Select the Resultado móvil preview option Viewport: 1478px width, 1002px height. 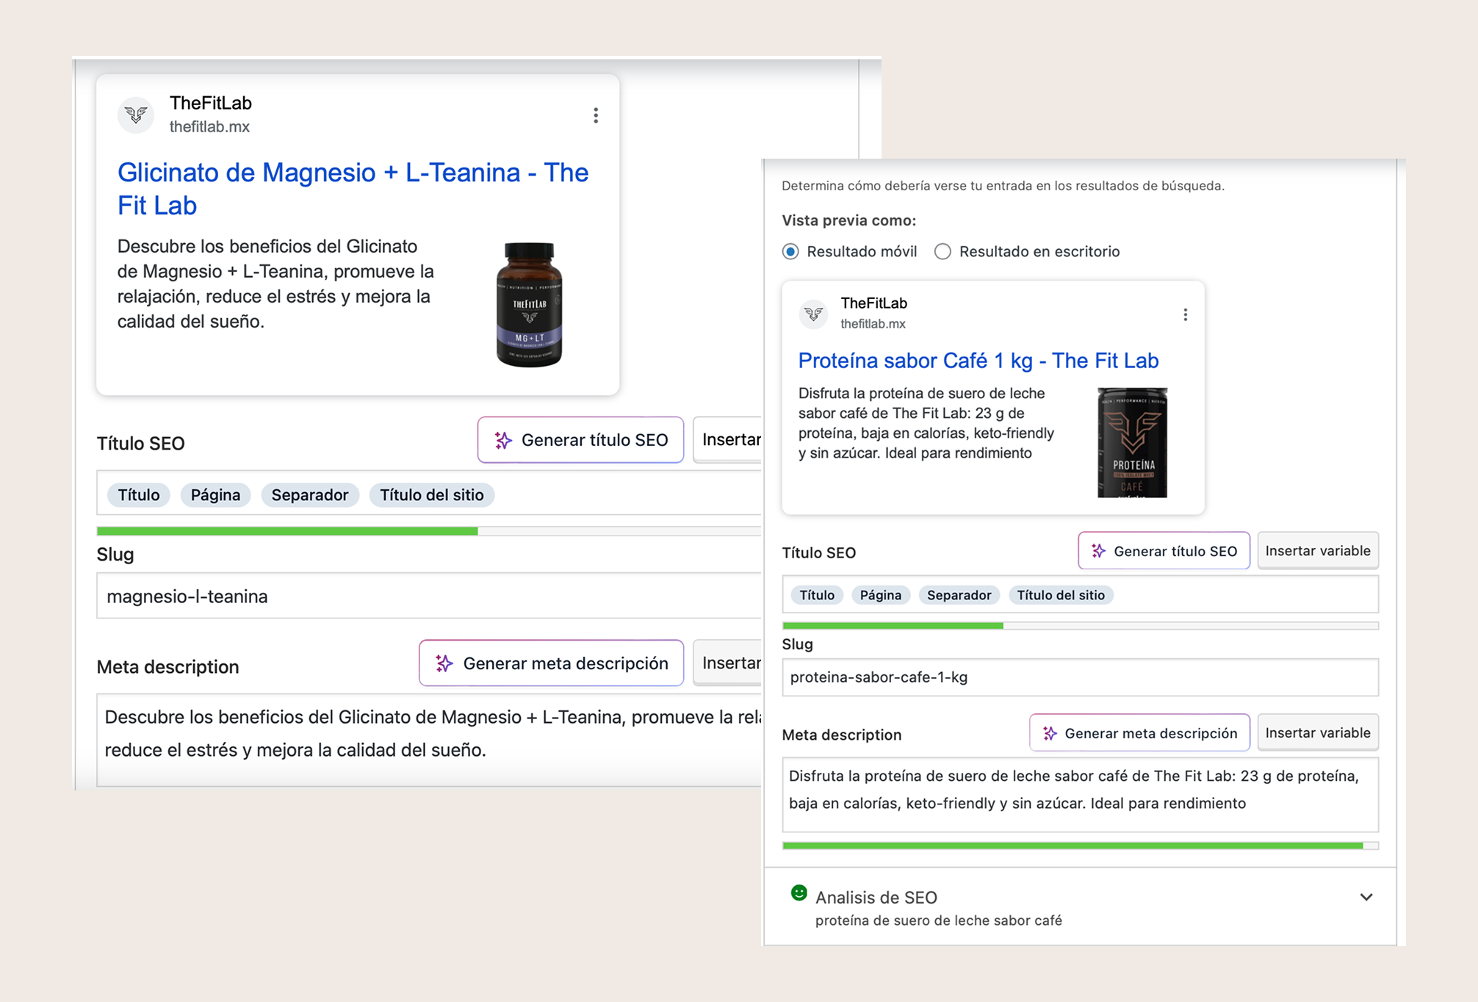coord(790,251)
